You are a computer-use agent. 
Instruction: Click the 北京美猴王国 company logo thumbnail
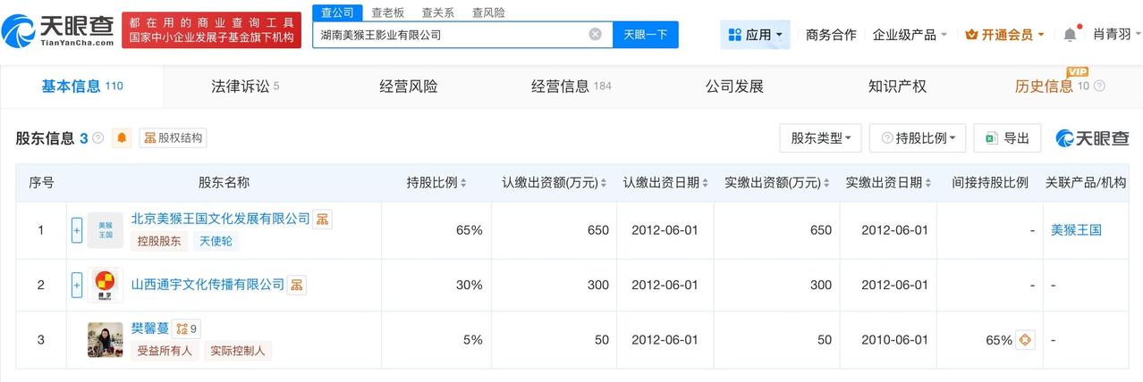106,230
